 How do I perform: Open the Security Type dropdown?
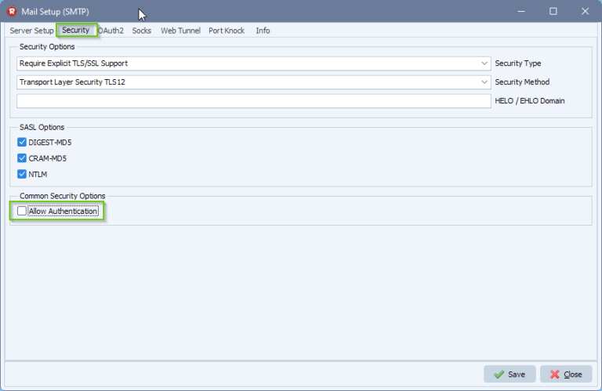[x=254, y=63]
